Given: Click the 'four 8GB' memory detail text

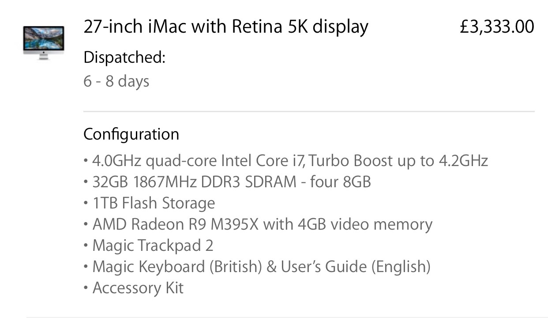Looking at the screenshot, I should coord(341,182).
